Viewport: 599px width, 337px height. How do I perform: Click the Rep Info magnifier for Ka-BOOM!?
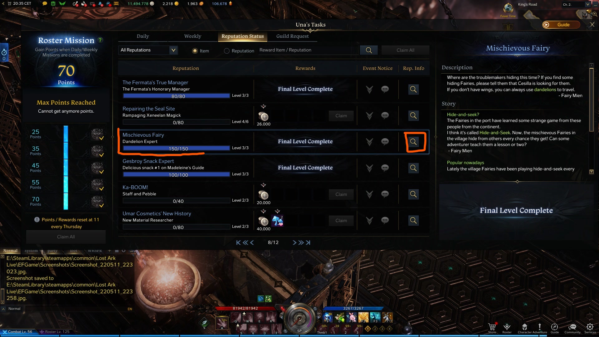coord(413,194)
